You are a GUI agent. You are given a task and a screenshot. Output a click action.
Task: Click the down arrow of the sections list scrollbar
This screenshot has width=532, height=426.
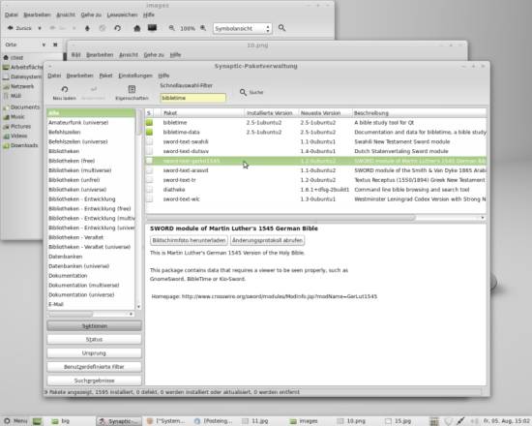tap(138, 307)
